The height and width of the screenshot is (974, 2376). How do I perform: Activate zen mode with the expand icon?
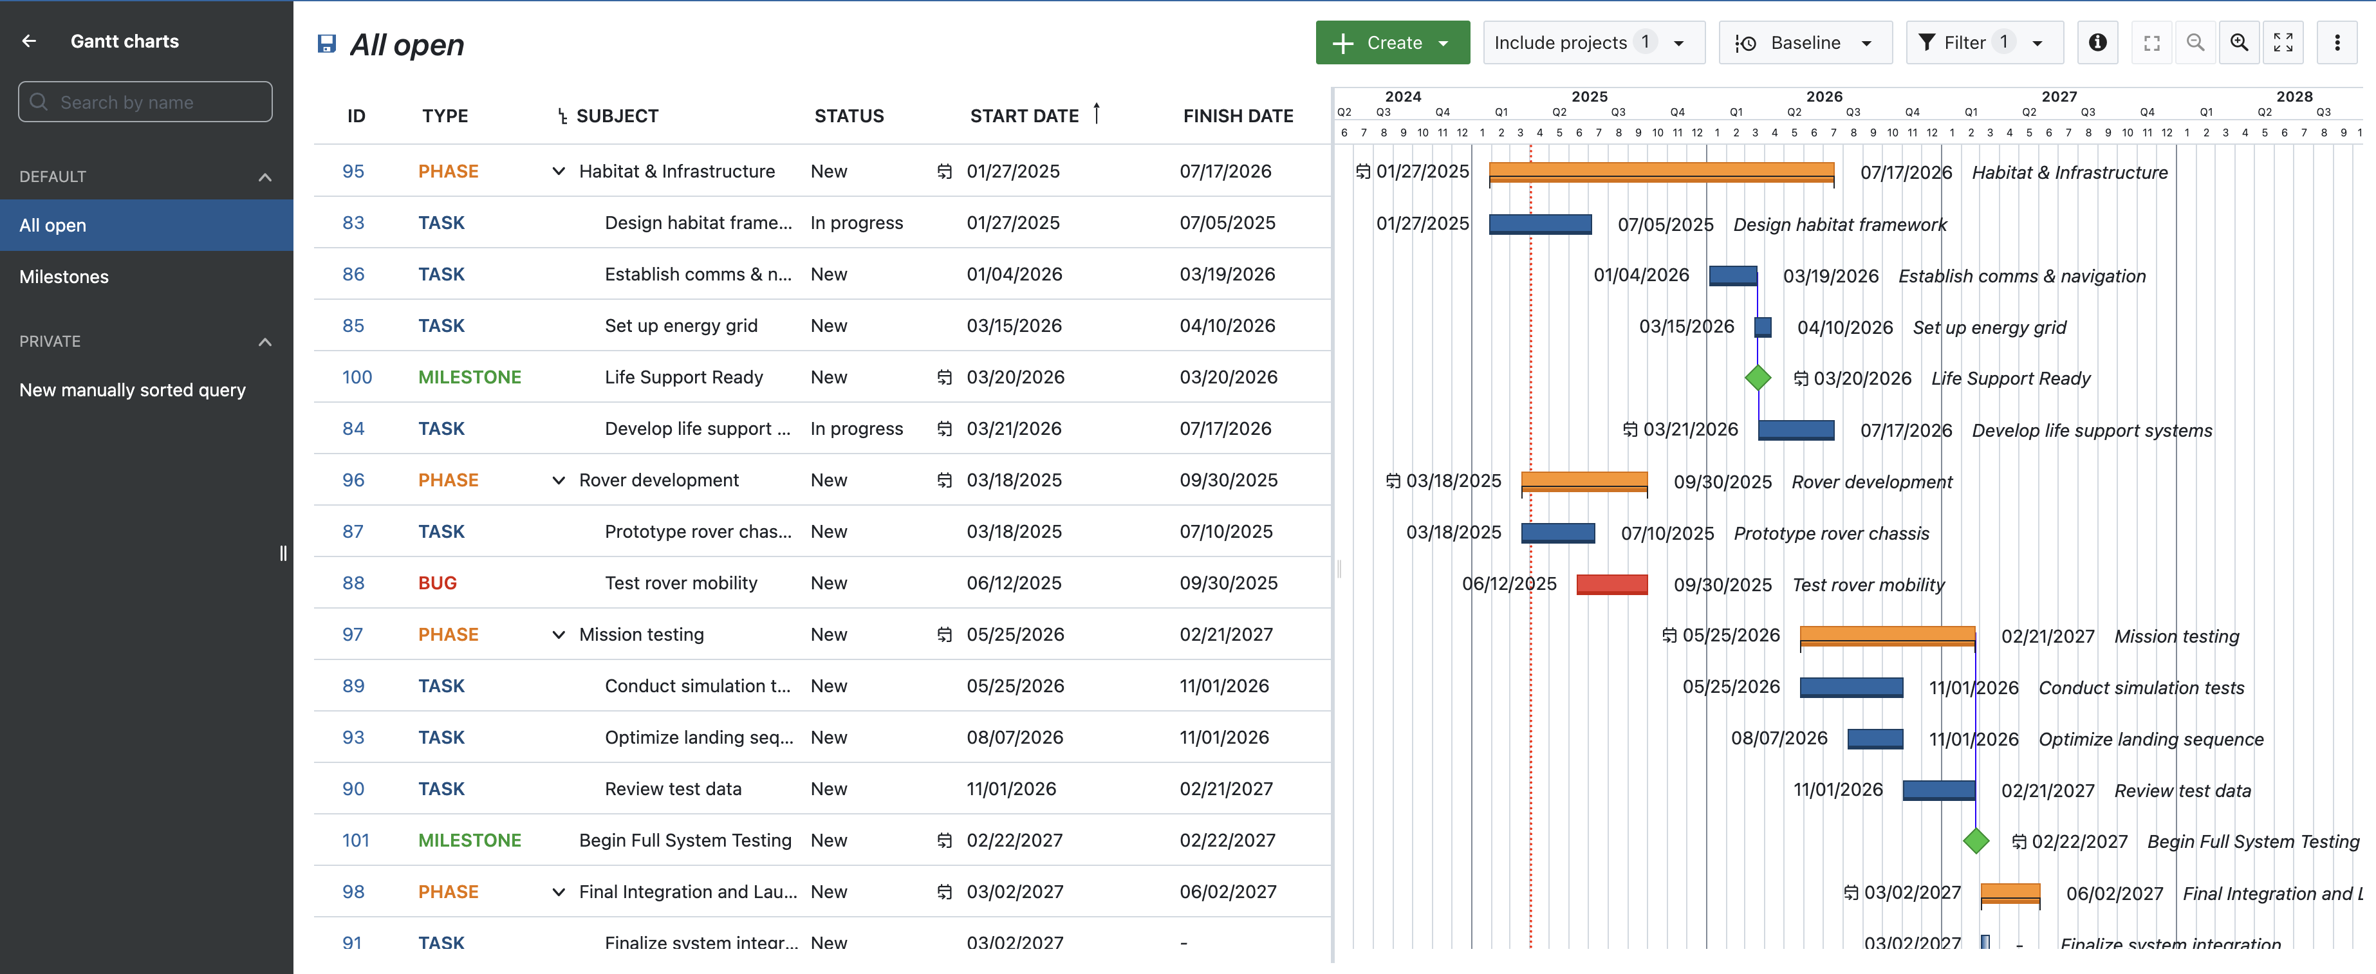(2284, 42)
